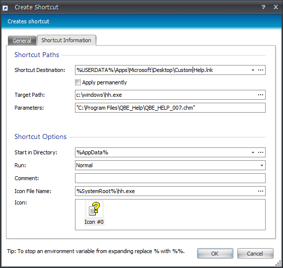Browse Start in Directory with ellipsis button
This screenshot has height=268, width=283.
(x=261, y=152)
